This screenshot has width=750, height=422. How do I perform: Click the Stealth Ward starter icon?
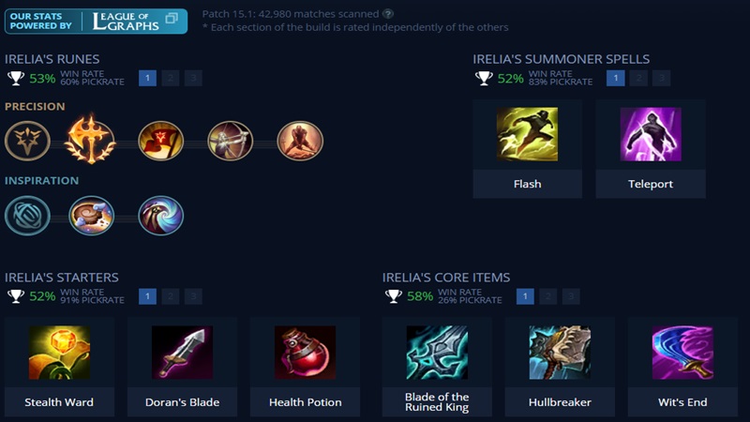tap(59, 353)
